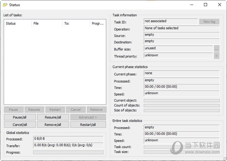The image size is (227, 161).
Task: Click the Copy Handler icon in title bar
Action: tap(5, 5)
